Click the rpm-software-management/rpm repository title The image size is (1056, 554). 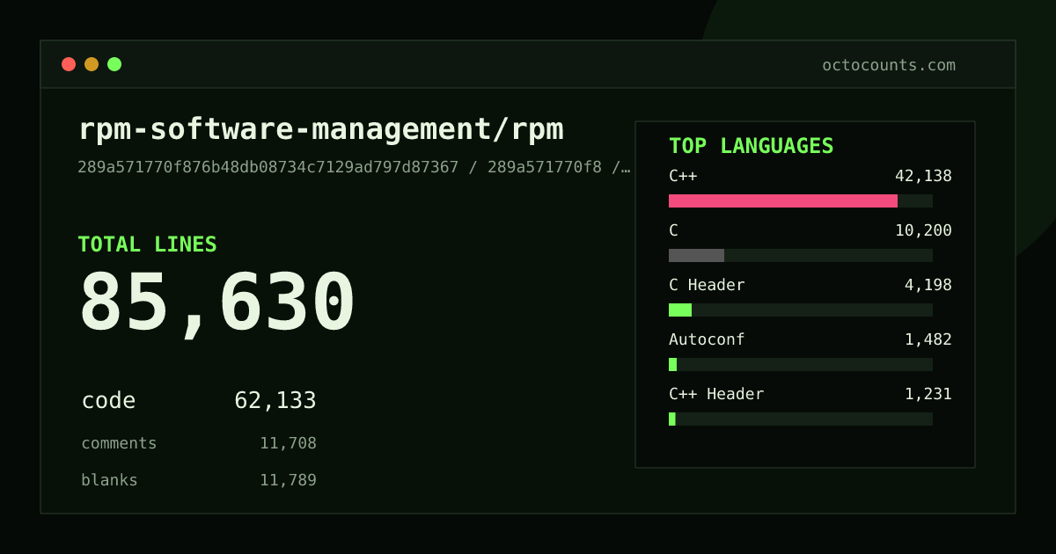click(321, 129)
